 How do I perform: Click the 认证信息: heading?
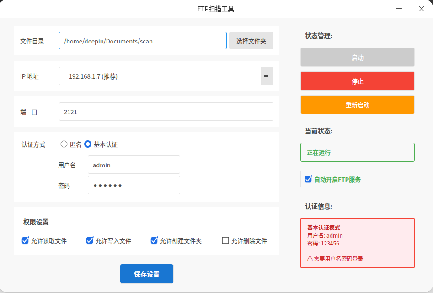[x=319, y=207]
